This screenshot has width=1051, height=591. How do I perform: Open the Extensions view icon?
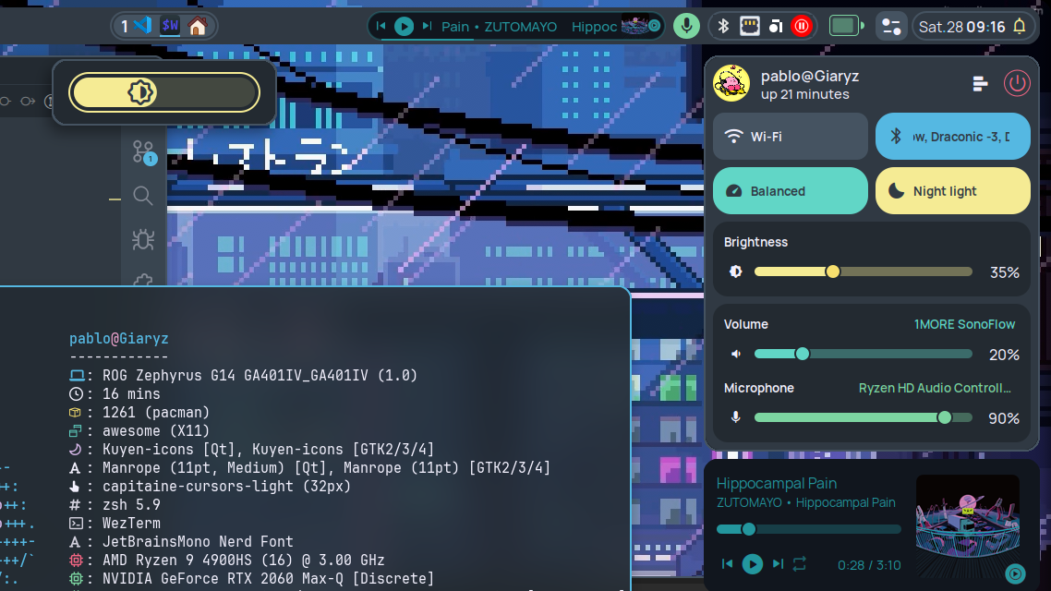(x=143, y=282)
